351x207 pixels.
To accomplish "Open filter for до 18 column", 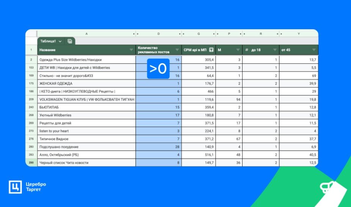I will (275, 50).
